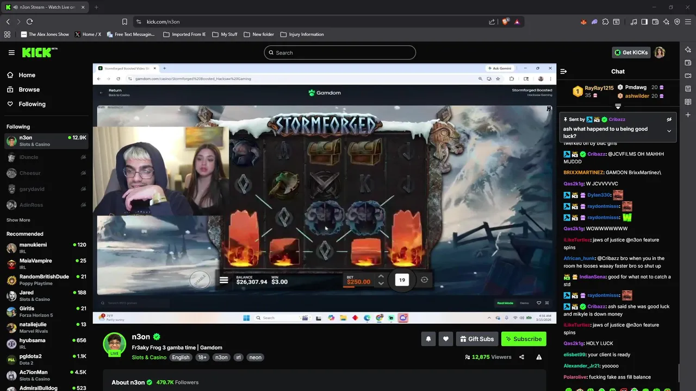
Task: Expand the chat leaderboard arrow
Action: pos(618,106)
